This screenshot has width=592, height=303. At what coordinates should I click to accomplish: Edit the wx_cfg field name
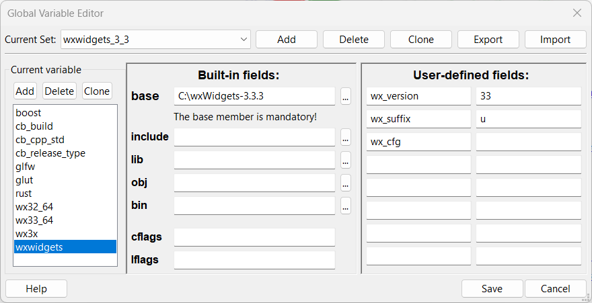click(418, 142)
